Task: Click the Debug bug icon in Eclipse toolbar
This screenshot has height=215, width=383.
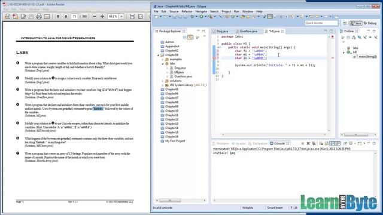Action: 192,17
